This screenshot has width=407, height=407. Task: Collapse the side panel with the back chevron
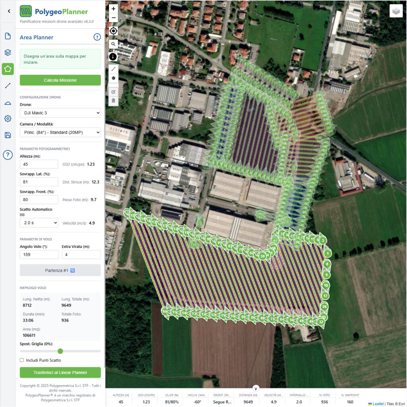[x=9, y=11]
